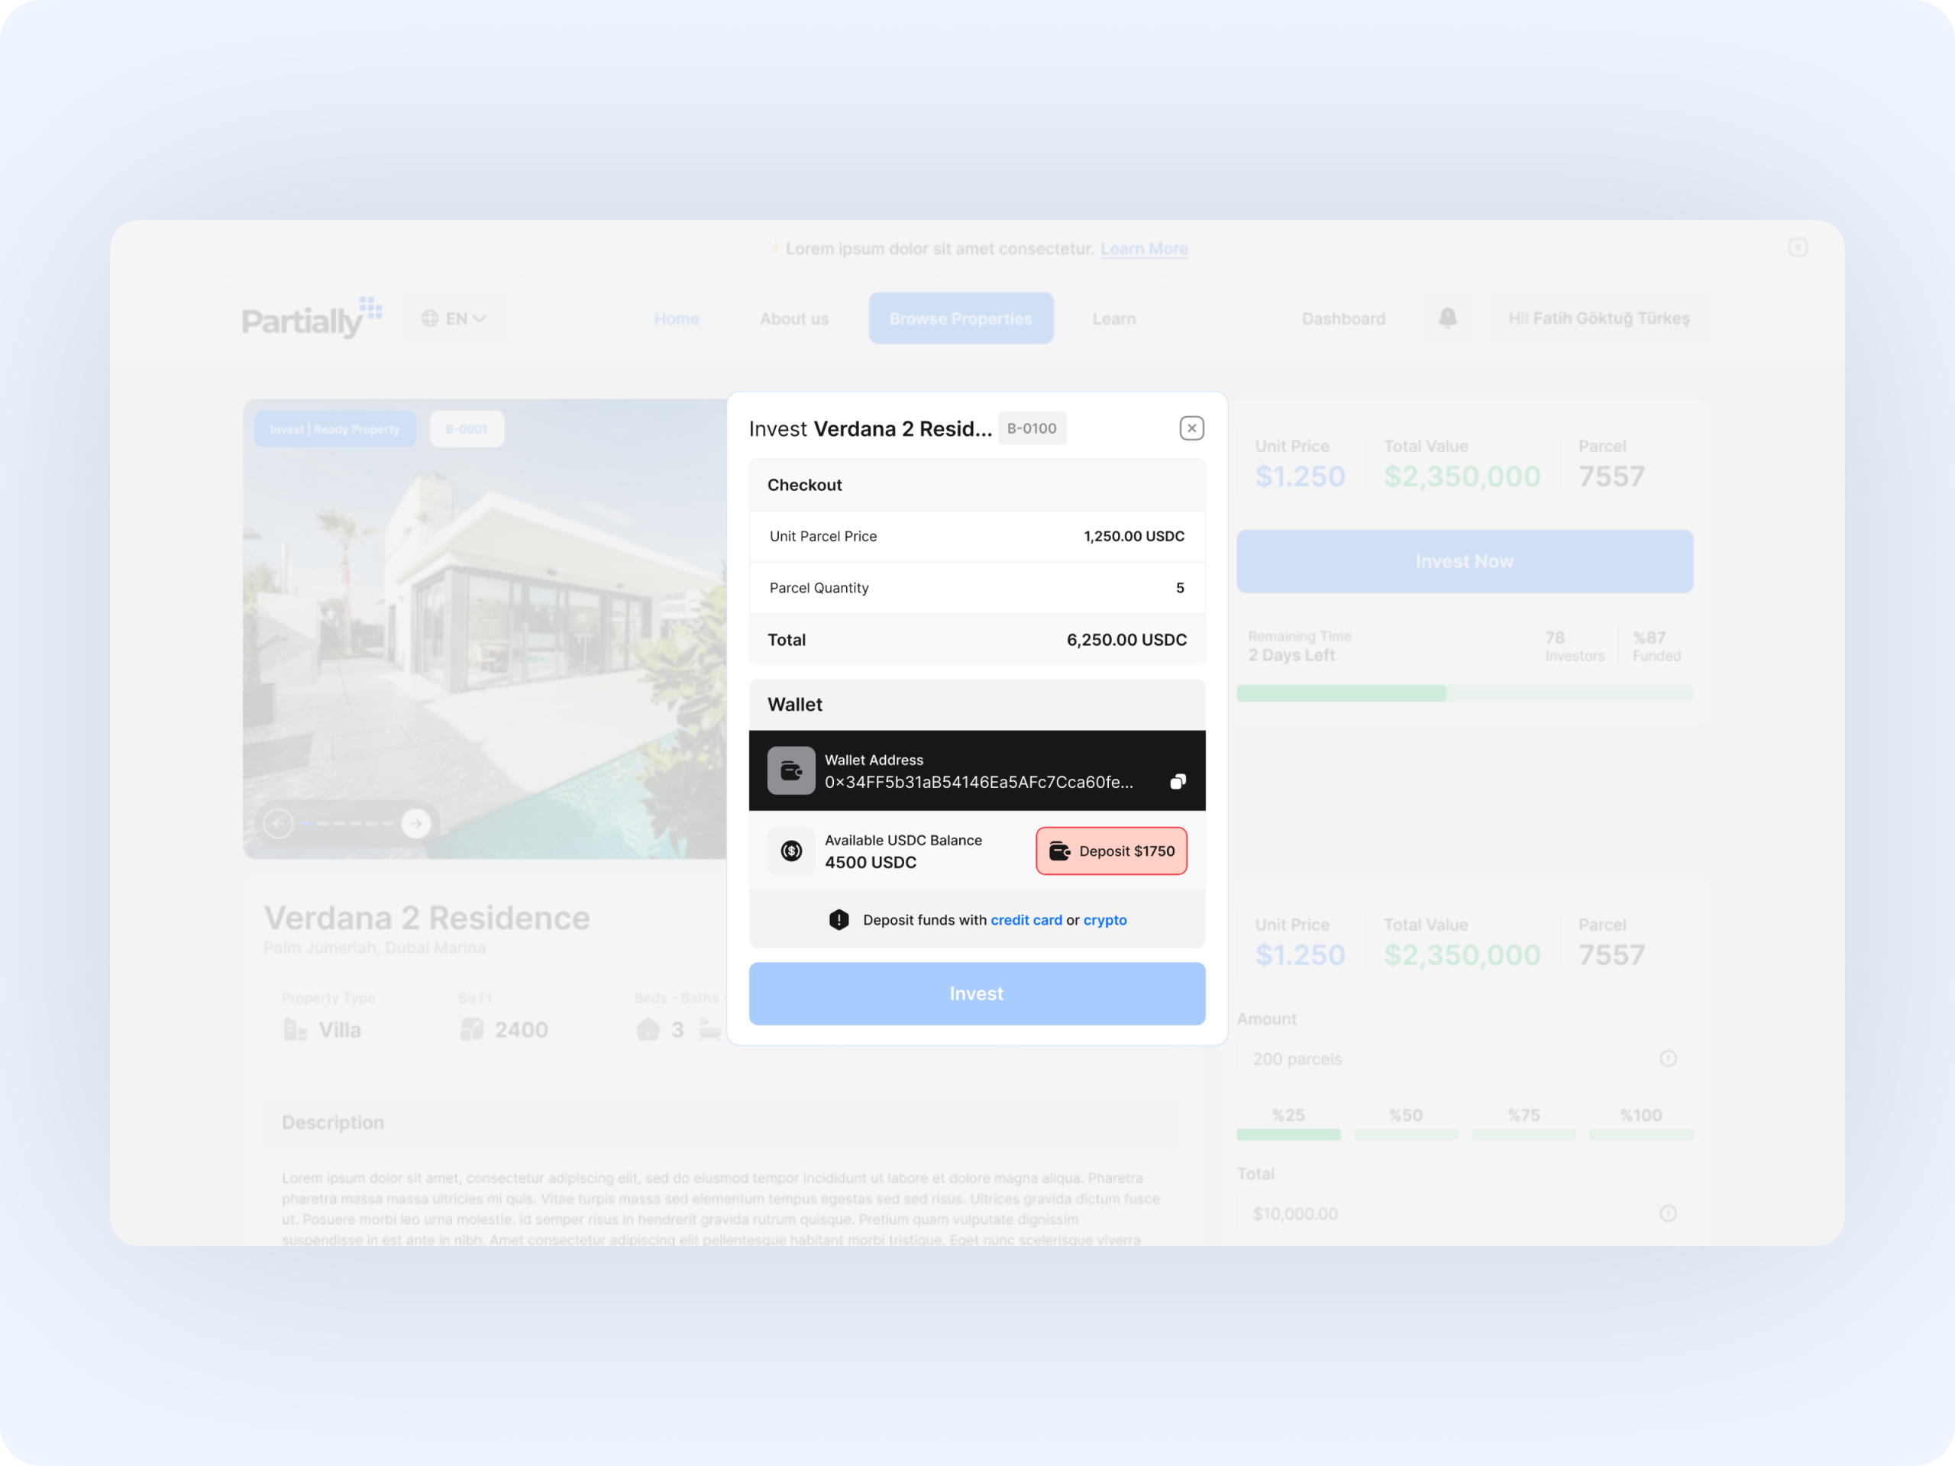This screenshot has width=1955, height=1466.
Task: Click the Wallet section header
Action: coord(977,706)
